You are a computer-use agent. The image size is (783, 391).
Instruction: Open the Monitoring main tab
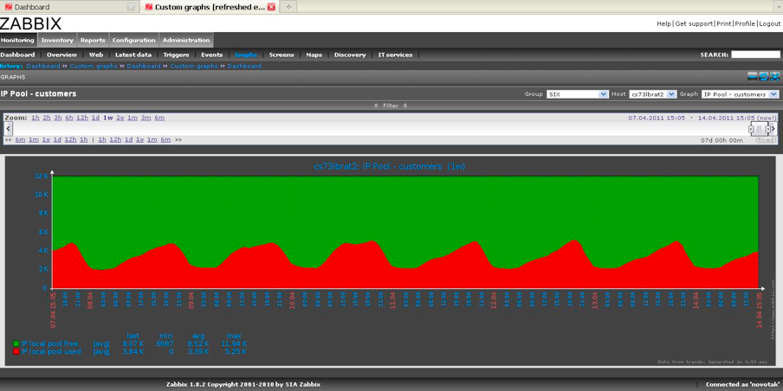click(x=17, y=40)
